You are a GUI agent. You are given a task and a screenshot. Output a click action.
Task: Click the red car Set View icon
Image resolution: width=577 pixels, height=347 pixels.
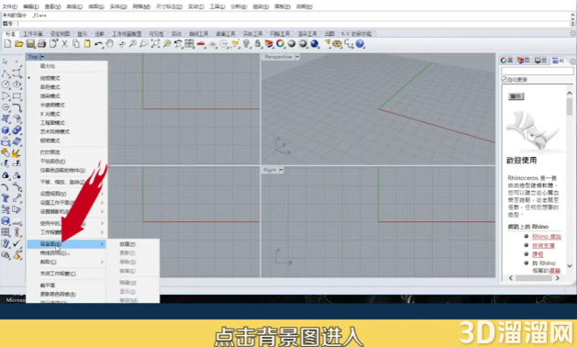coord(201,44)
